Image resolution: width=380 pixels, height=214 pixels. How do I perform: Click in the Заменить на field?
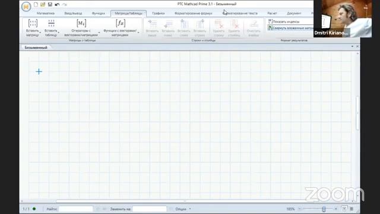[x=150, y=209]
